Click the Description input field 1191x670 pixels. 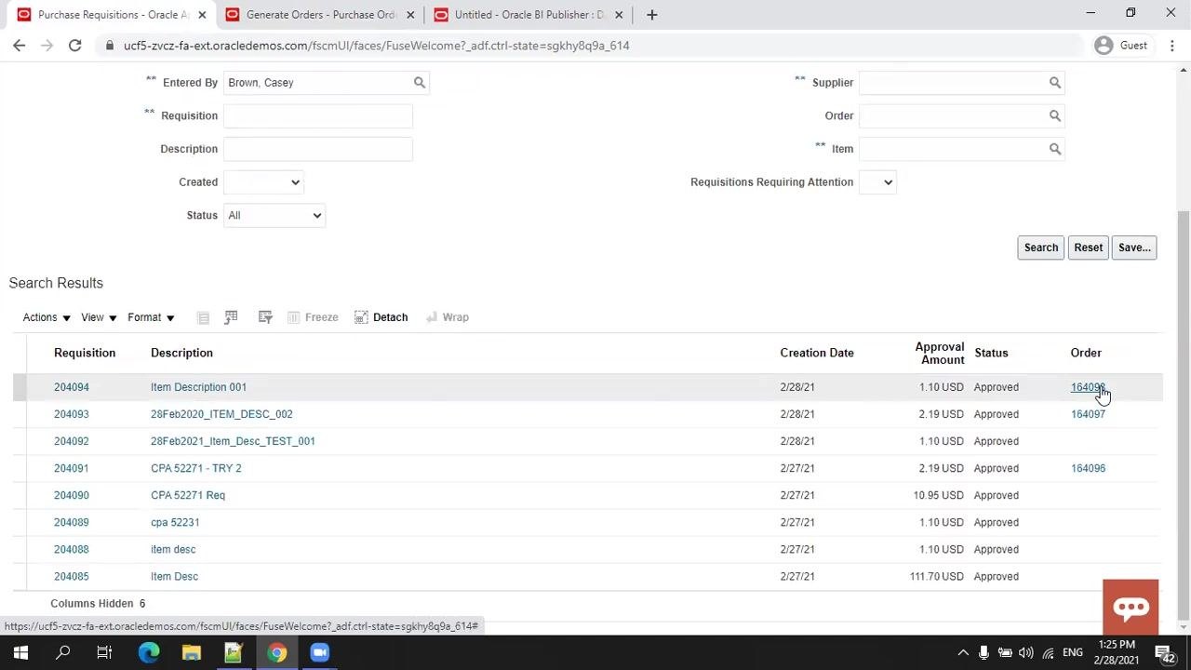317,149
